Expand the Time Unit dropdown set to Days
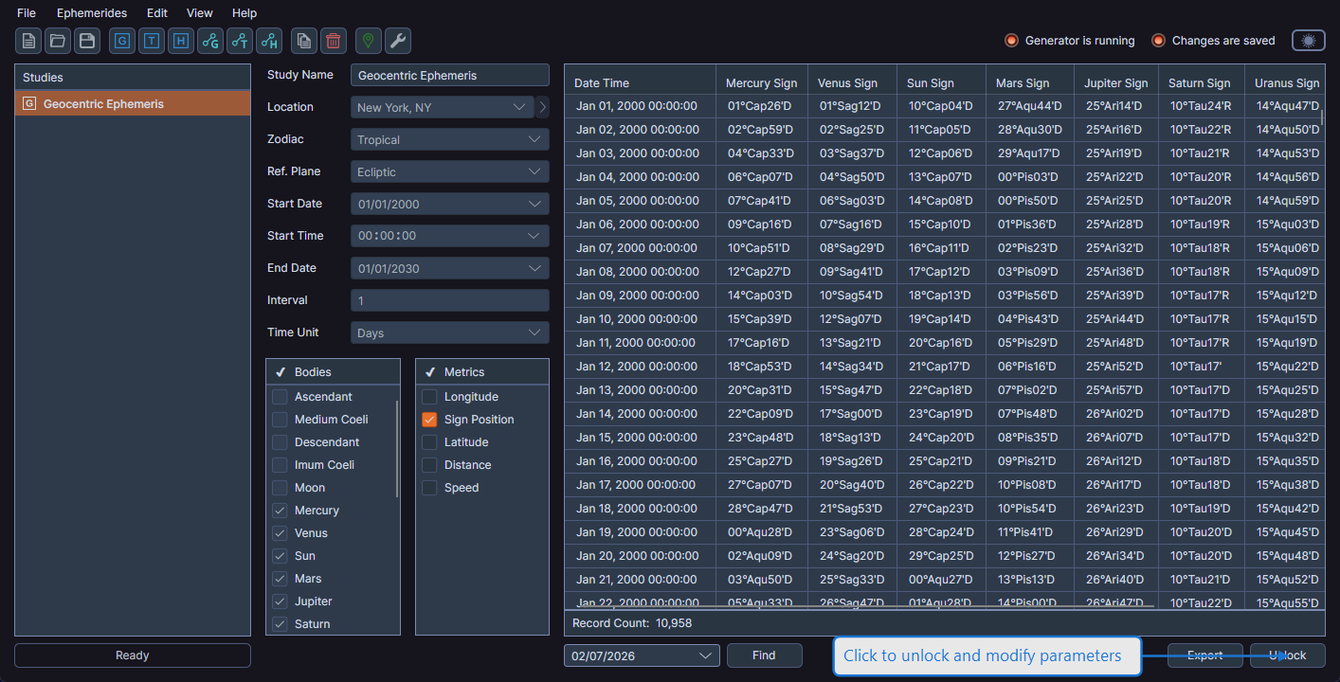 pyautogui.click(x=449, y=332)
